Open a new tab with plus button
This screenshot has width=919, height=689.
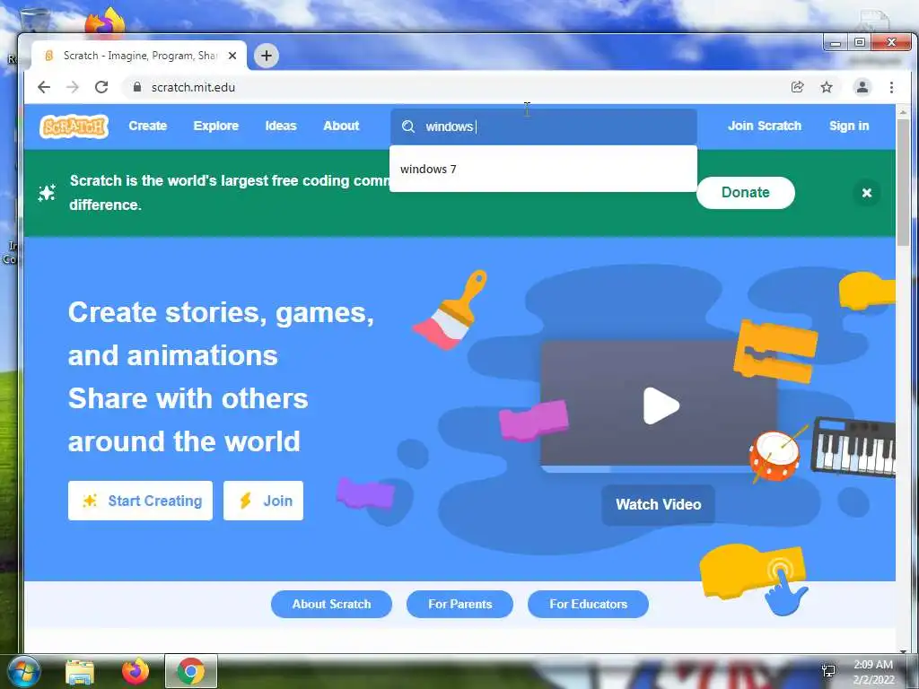[267, 56]
